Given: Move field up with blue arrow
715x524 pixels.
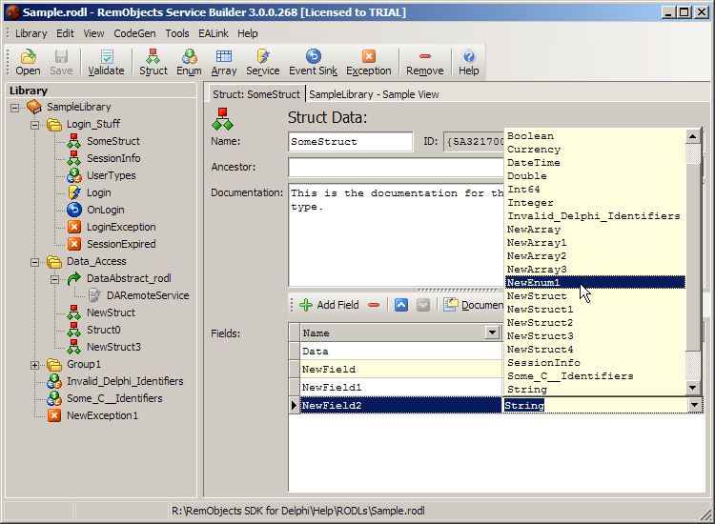Looking at the screenshot, I should pos(401,305).
